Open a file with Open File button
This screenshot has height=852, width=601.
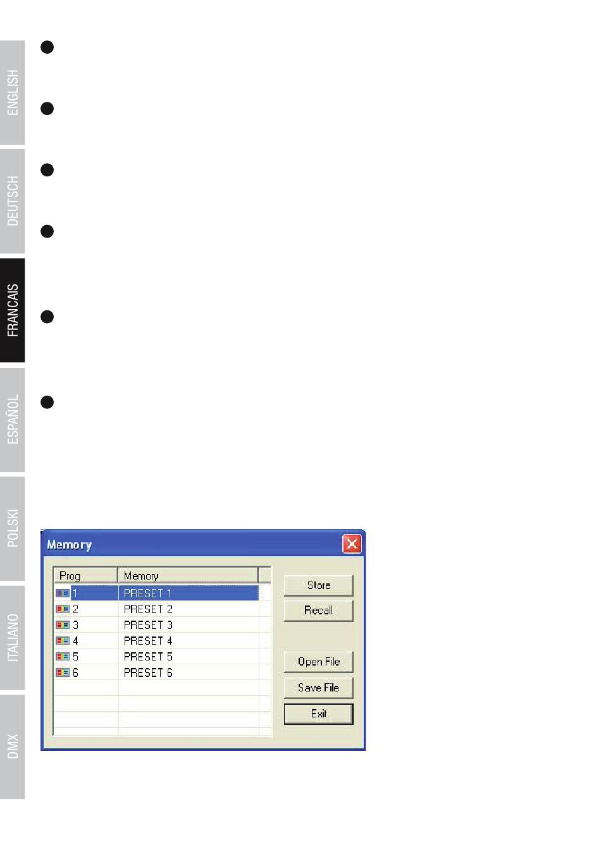click(x=318, y=662)
